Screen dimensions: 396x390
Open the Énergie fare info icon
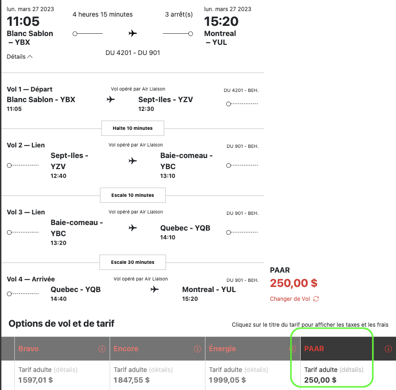292,349
